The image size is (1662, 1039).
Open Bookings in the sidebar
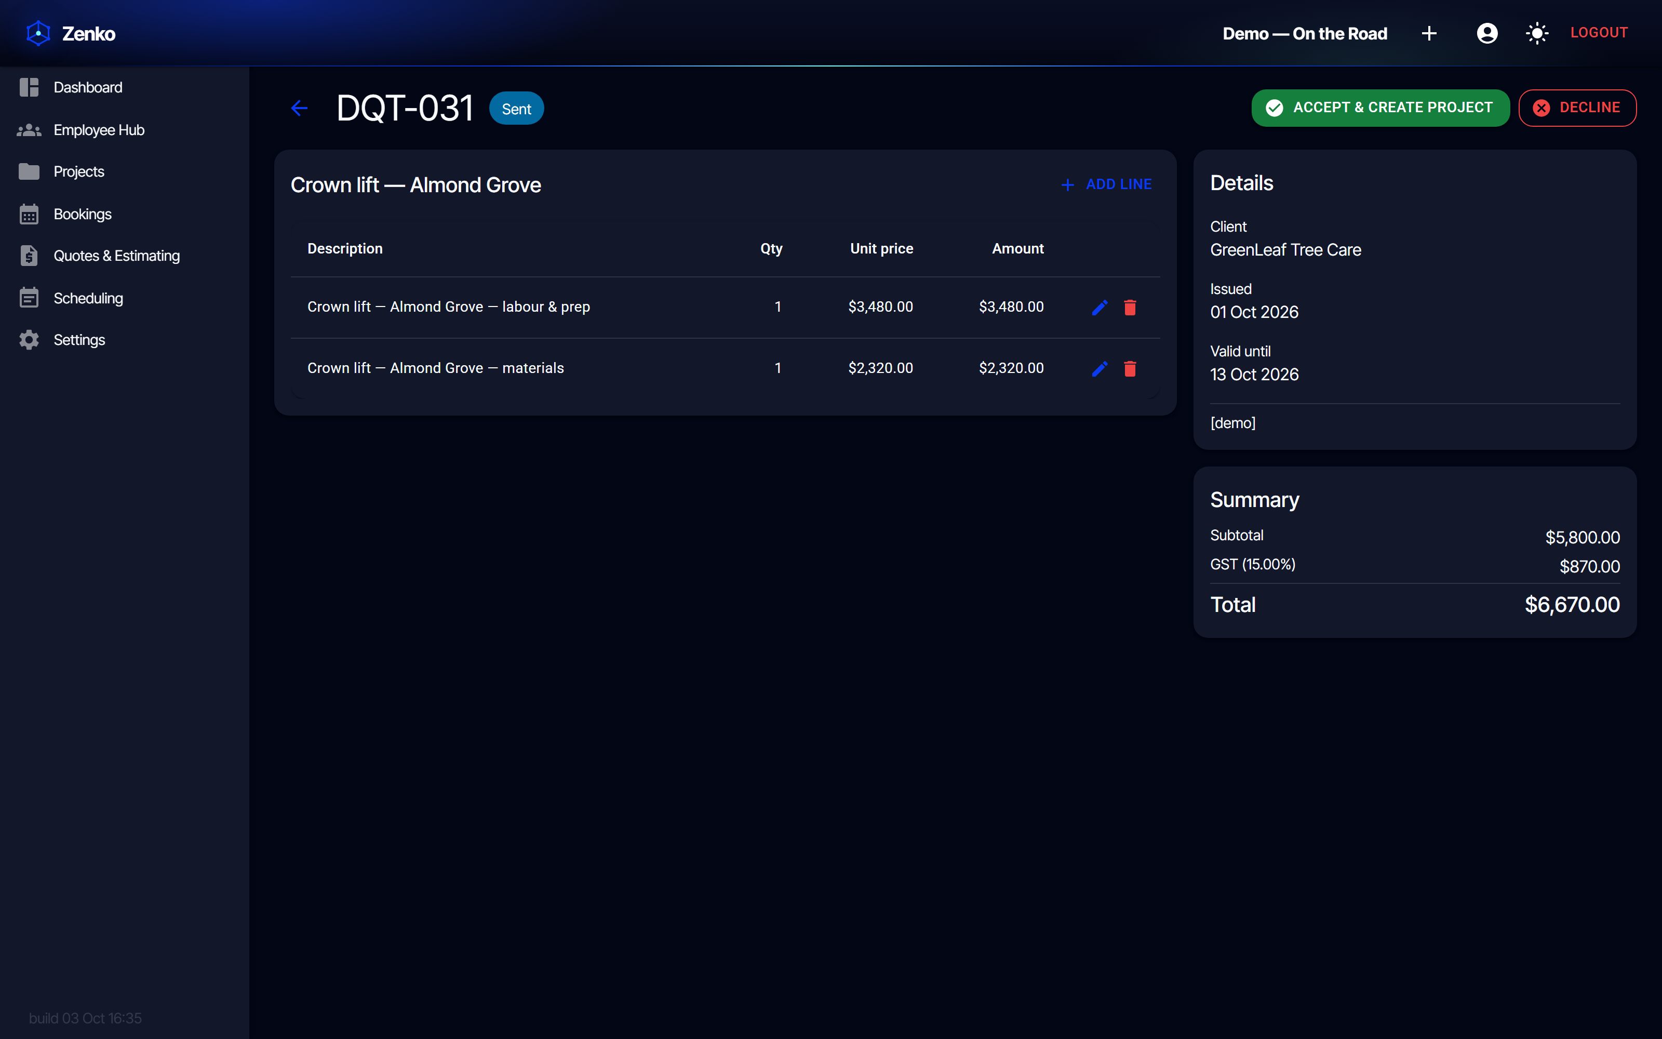(x=124, y=215)
